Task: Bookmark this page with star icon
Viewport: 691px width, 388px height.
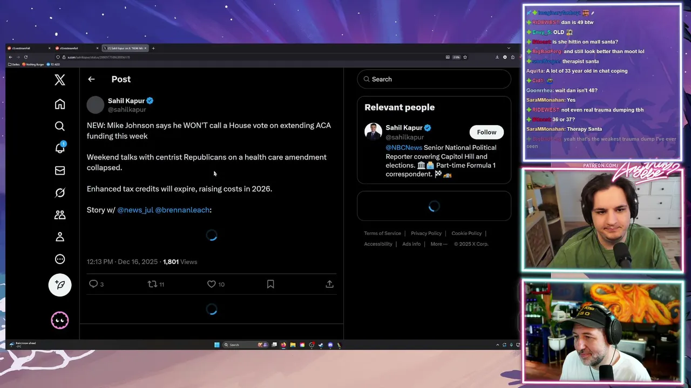Action: tap(465, 57)
